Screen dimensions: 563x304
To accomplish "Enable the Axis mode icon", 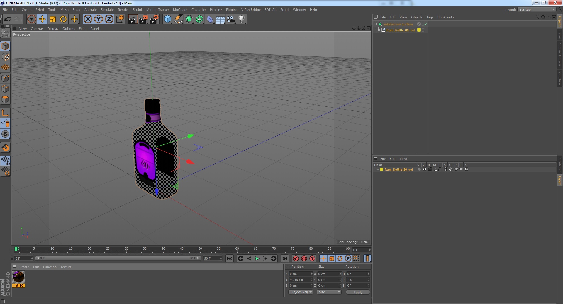I will (x=5, y=113).
